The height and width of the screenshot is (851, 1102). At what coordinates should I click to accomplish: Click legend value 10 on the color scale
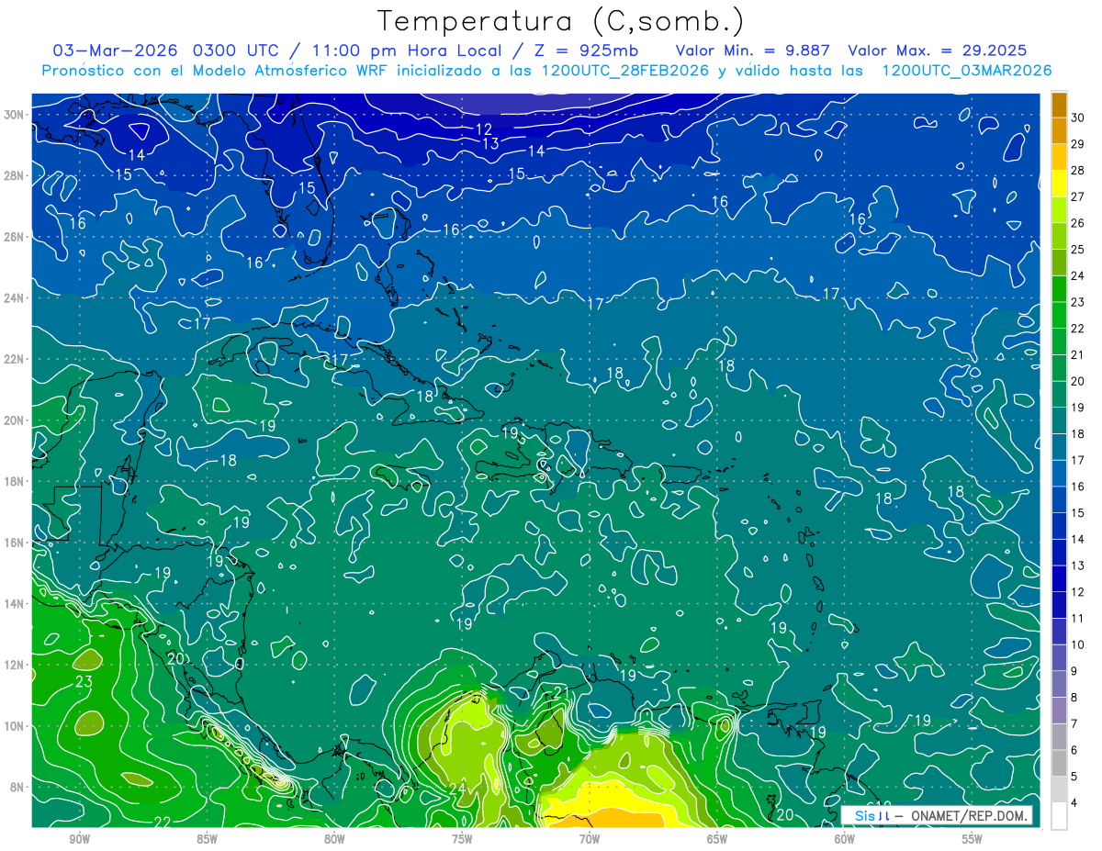(x=1078, y=644)
